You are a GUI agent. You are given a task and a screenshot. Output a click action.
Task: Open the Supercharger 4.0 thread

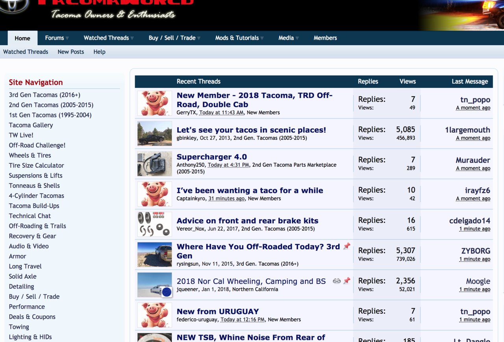(212, 157)
